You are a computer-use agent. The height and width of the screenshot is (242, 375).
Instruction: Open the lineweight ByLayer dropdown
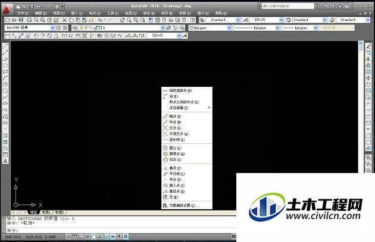pyautogui.click(x=315, y=28)
